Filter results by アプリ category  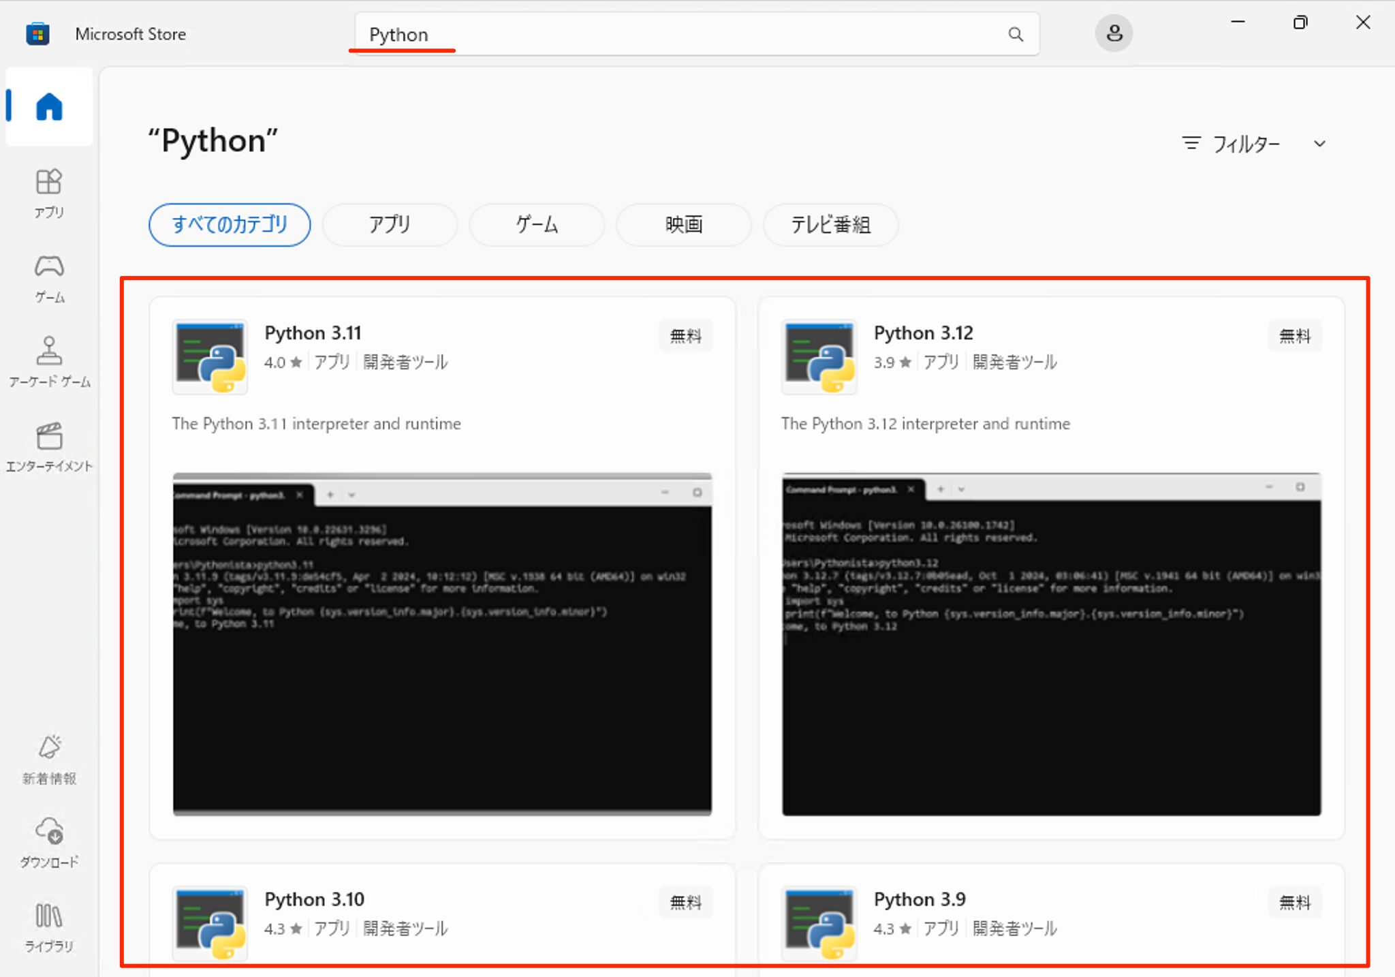click(390, 225)
